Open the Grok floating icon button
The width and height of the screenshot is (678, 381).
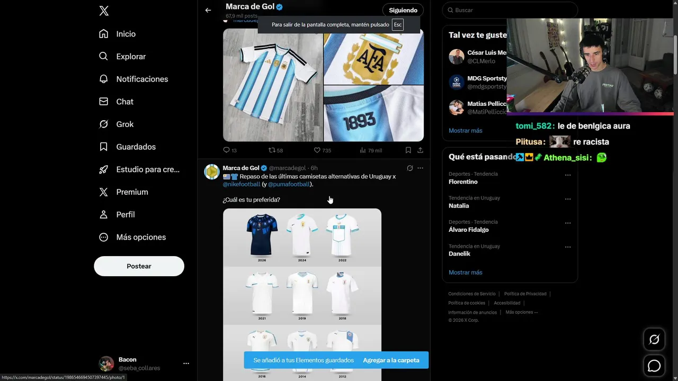coord(654,340)
